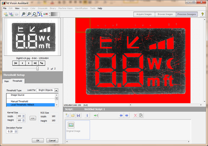Go to previous image arrow
This screenshot has height=146, width=208.
pyautogui.click(x=22, y=63)
